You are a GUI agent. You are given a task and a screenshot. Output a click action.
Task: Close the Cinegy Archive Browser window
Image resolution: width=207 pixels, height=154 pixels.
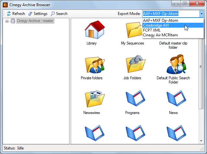click(x=197, y=4)
